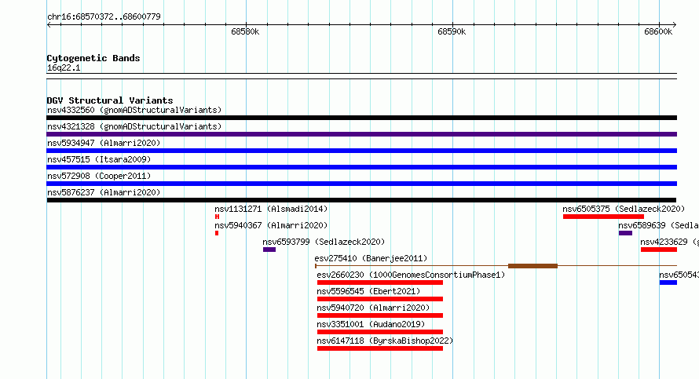Open the nsv4233629 variant label
Viewport: 699px width, 379px height.
670,242
